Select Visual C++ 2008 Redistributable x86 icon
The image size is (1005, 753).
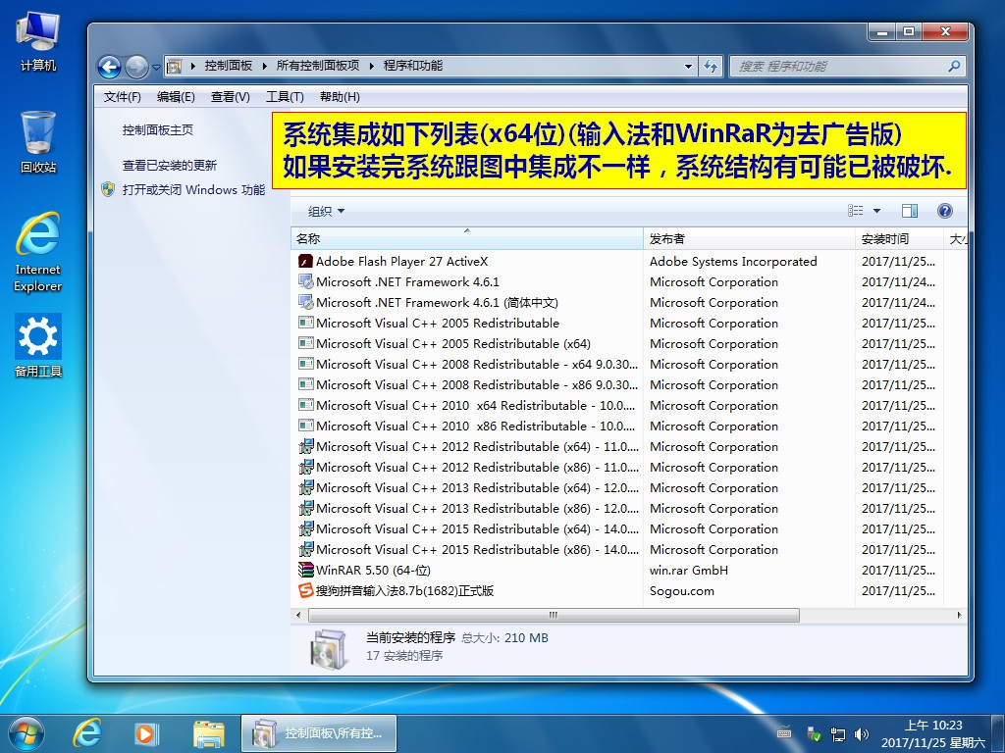[x=306, y=384]
